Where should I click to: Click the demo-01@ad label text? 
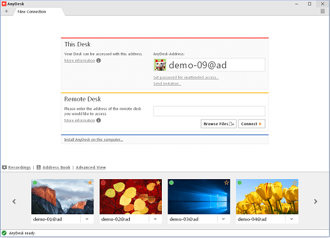pos(47,219)
